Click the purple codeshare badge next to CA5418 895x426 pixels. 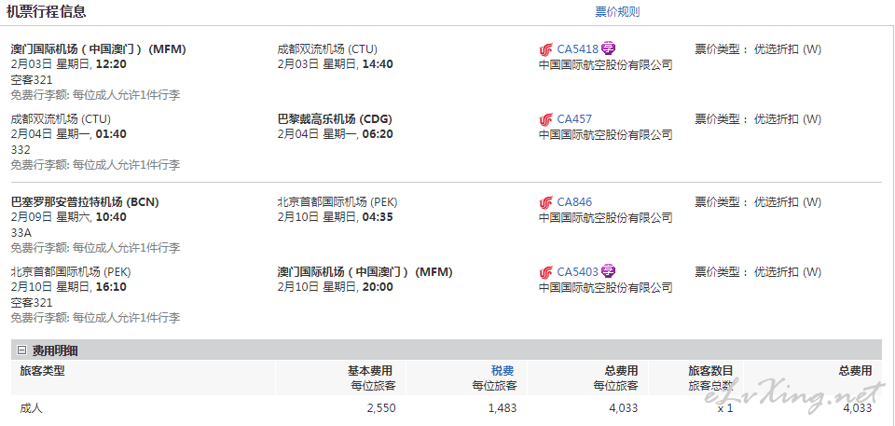(x=609, y=49)
